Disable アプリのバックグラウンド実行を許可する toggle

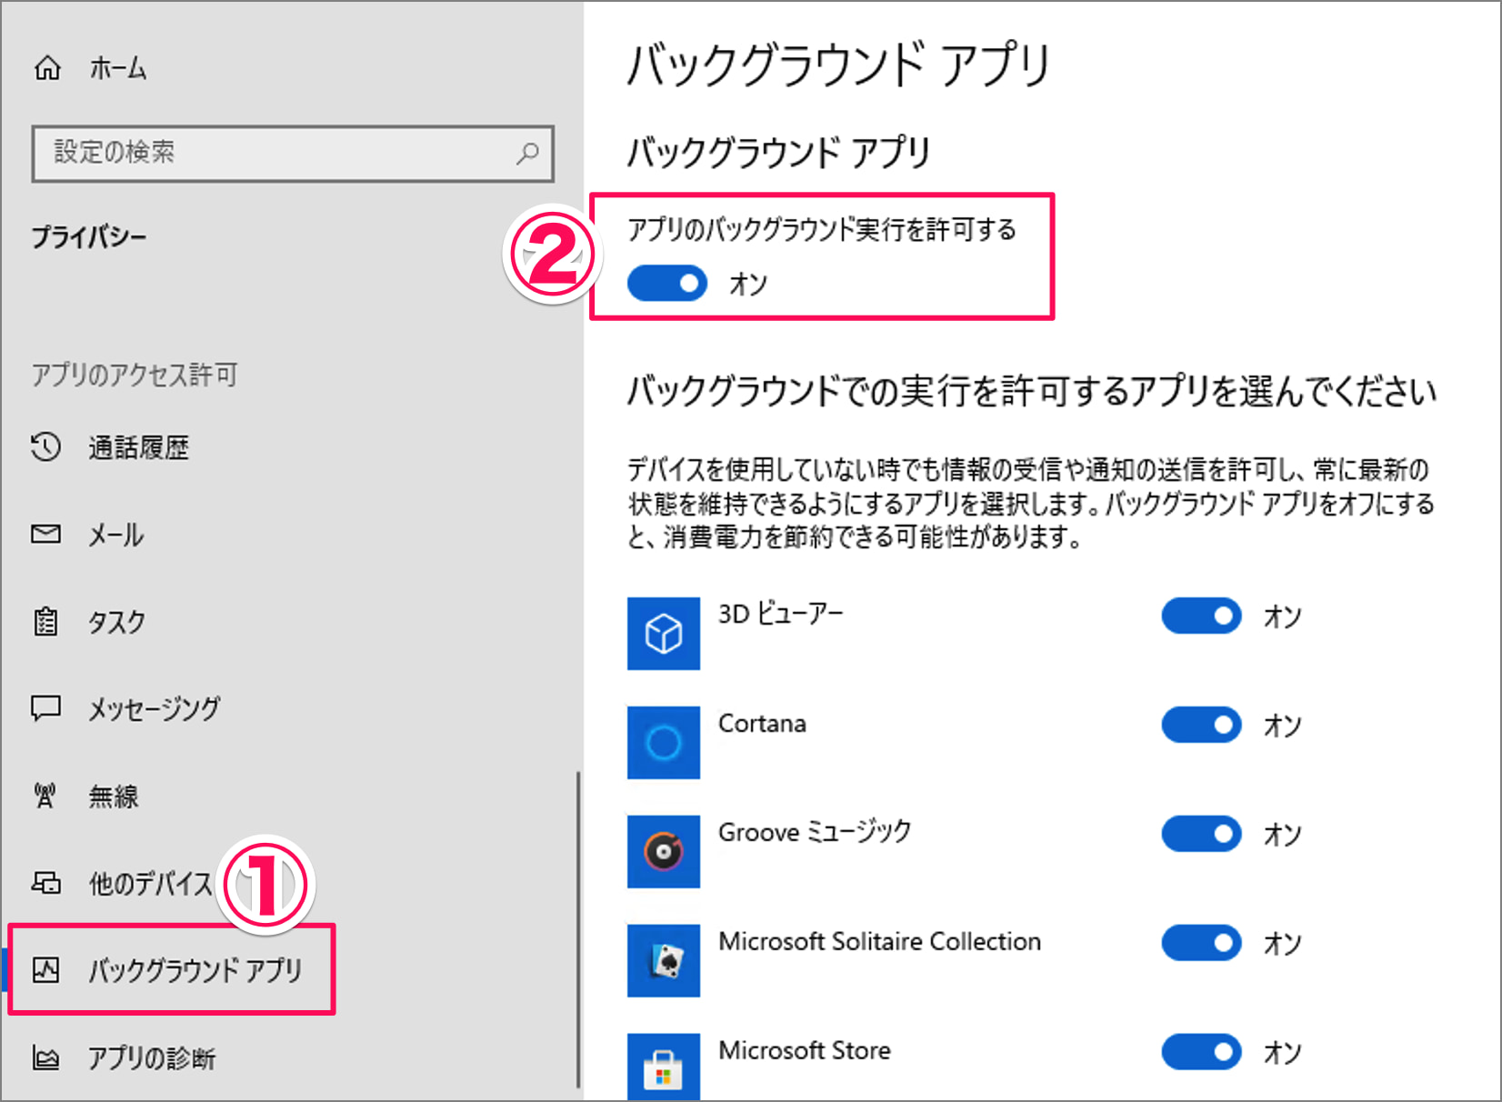click(666, 283)
